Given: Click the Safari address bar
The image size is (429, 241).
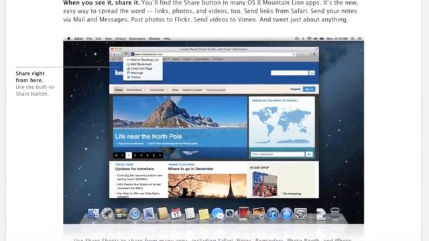Looking at the screenshot, I should (x=213, y=54).
